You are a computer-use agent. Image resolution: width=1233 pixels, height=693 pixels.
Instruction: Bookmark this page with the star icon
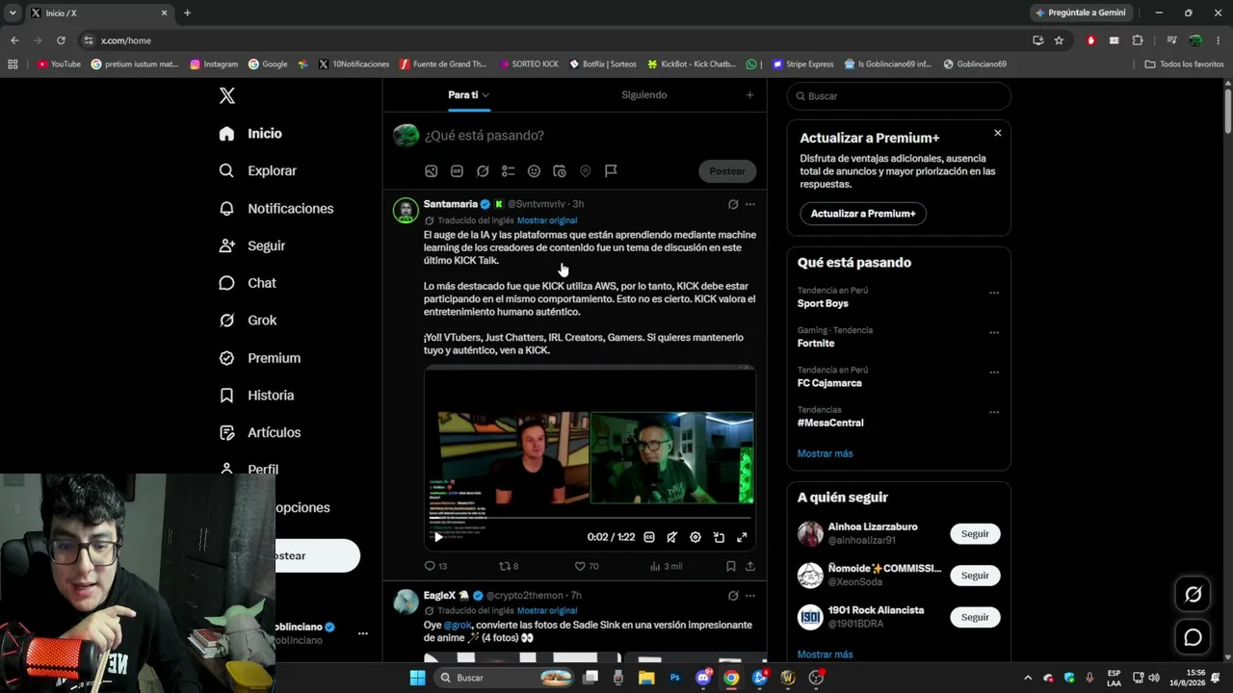(x=1059, y=40)
